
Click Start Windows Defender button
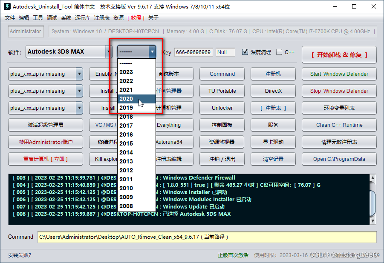click(339, 74)
